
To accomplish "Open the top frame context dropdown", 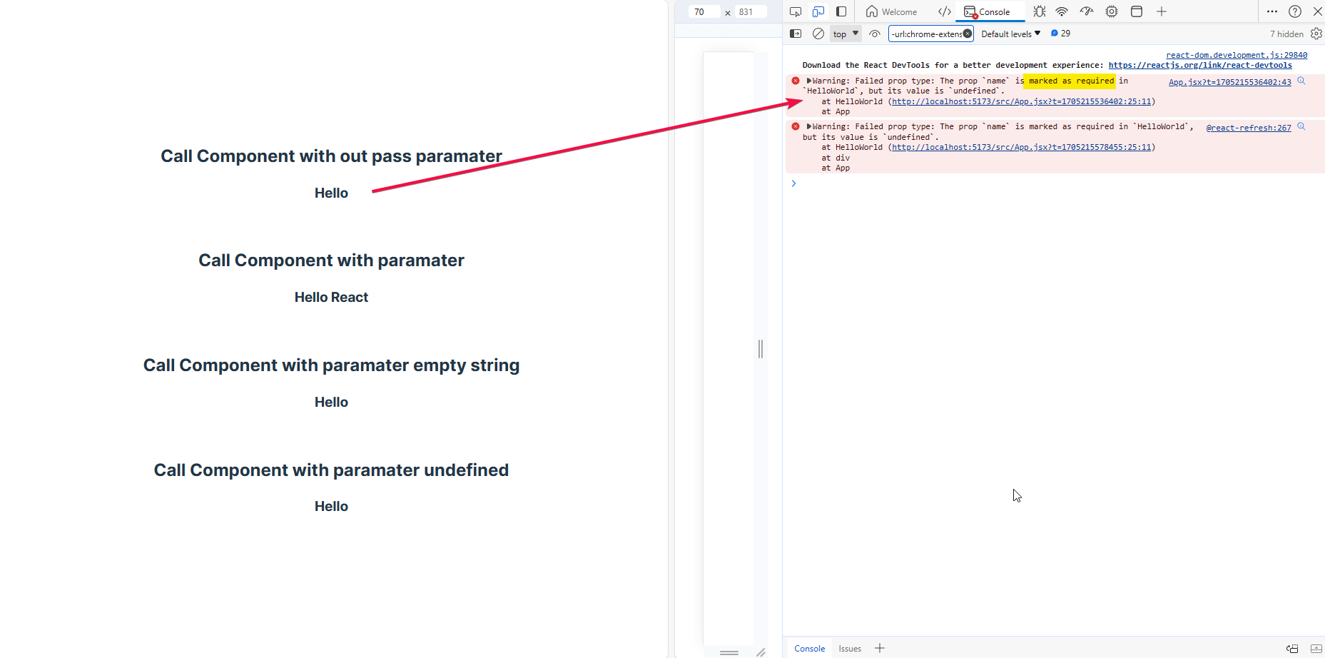I will point(845,33).
